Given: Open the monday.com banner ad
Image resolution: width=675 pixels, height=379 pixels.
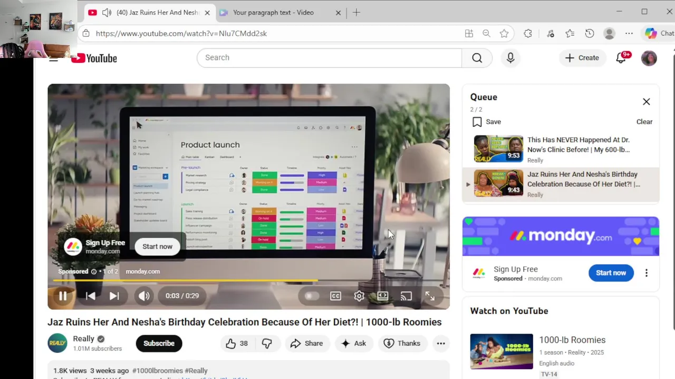Looking at the screenshot, I should point(561,236).
